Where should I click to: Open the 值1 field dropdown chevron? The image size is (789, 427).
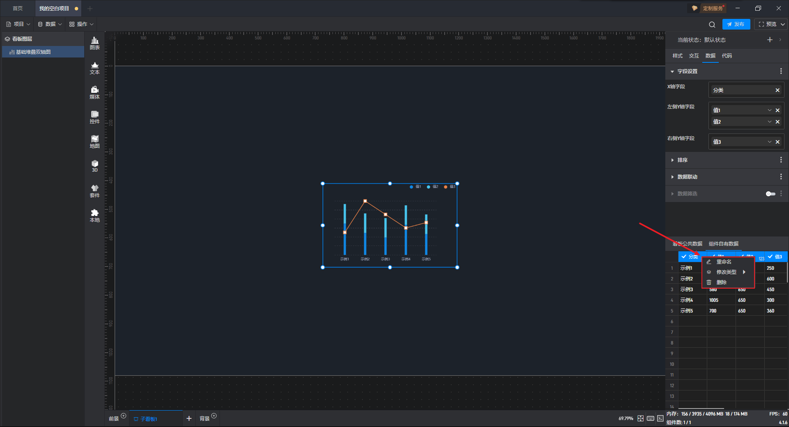click(x=770, y=110)
